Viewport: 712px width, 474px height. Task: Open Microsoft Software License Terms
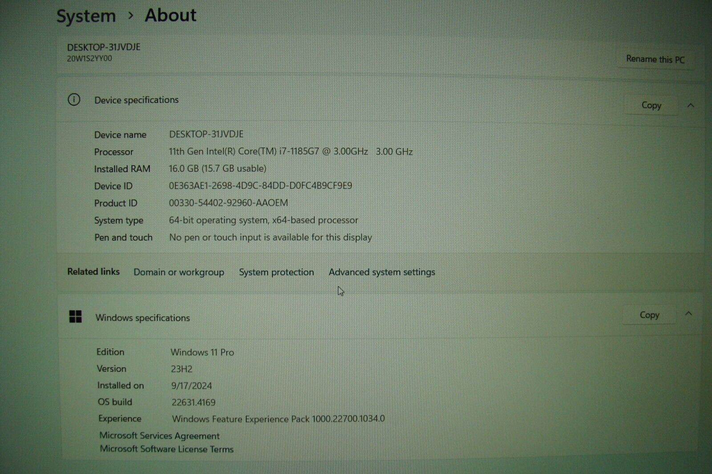166,449
